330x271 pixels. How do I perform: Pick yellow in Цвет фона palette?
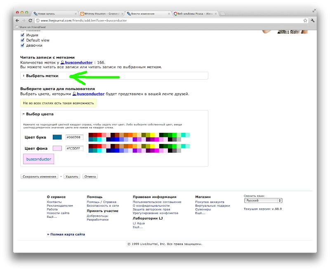pos(152,146)
